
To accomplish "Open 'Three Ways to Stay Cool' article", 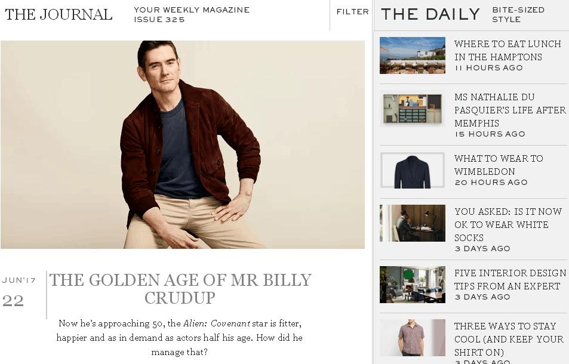I will tap(509, 339).
